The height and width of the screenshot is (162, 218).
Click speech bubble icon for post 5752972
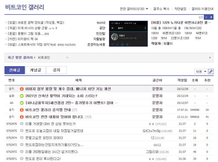pyautogui.click(x=22, y=152)
